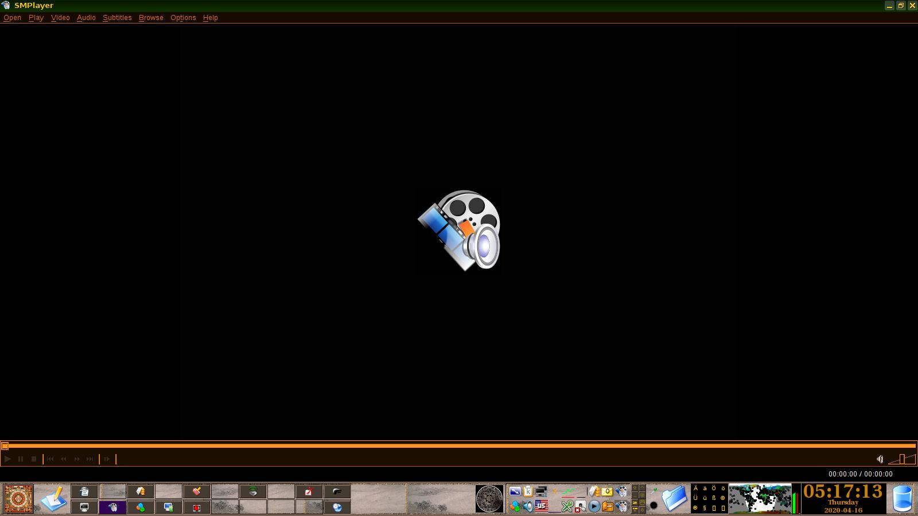Click the tray volume speaker icon
Screen dimensions: 918x516
(x=528, y=506)
